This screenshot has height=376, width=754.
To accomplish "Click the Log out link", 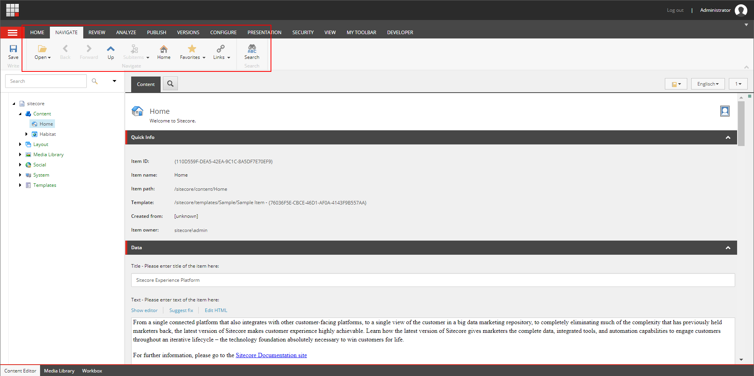I will pos(675,10).
